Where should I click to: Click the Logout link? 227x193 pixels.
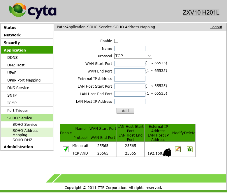tap(216, 27)
